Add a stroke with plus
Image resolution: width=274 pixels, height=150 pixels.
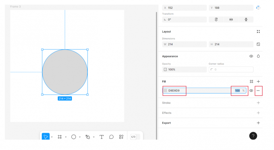pyautogui.click(x=258, y=103)
